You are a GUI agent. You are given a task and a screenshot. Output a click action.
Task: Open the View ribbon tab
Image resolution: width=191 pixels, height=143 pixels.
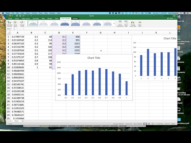click(56, 18)
